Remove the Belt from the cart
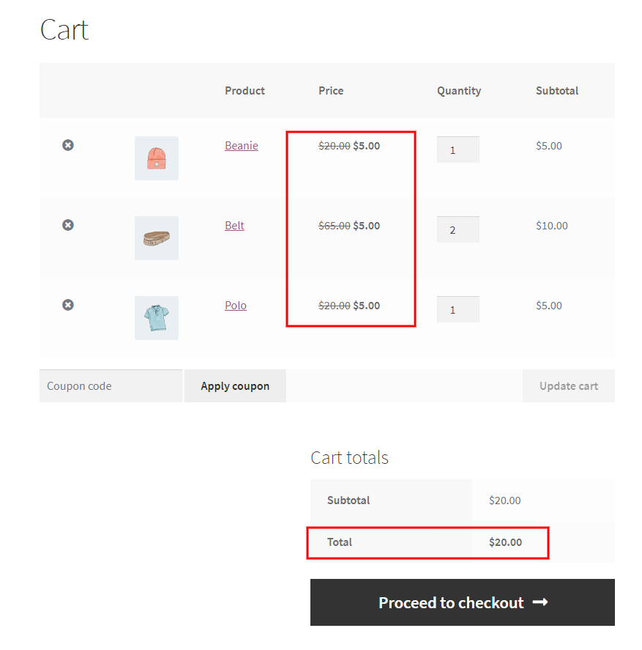 click(x=67, y=225)
